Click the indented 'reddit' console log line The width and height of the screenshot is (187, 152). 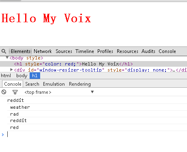pos(18,120)
